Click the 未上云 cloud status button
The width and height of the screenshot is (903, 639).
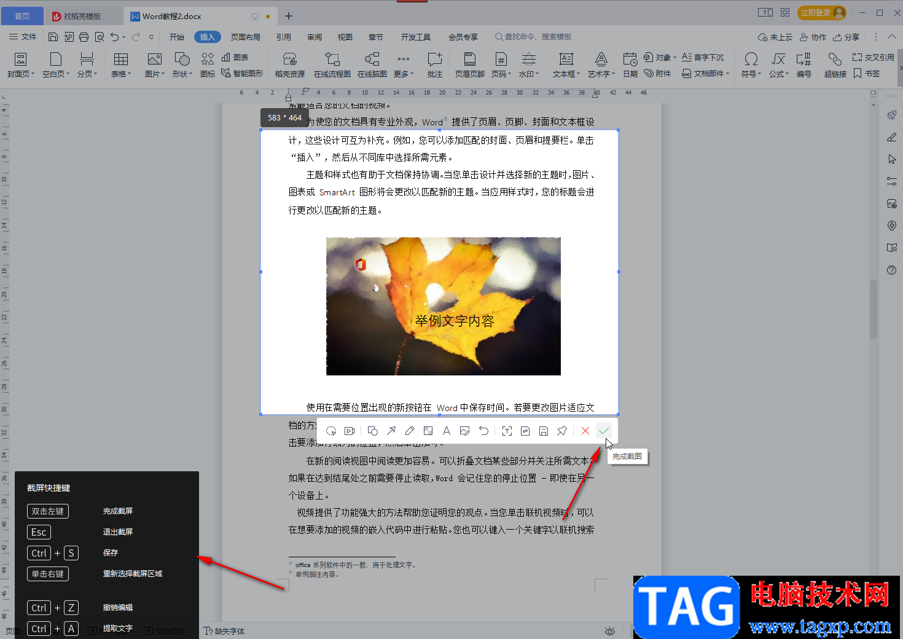(x=775, y=37)
